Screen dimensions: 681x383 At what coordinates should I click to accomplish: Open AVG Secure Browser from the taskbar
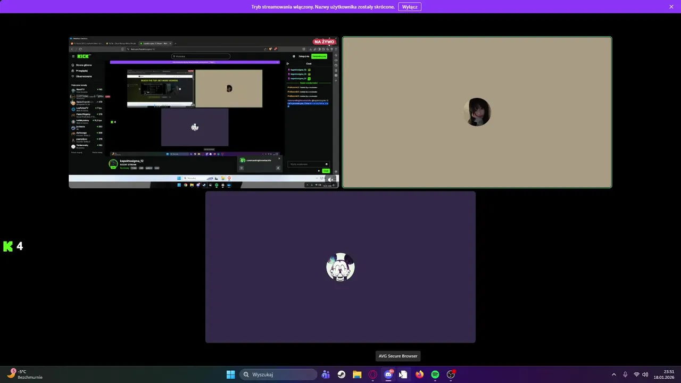404,374
